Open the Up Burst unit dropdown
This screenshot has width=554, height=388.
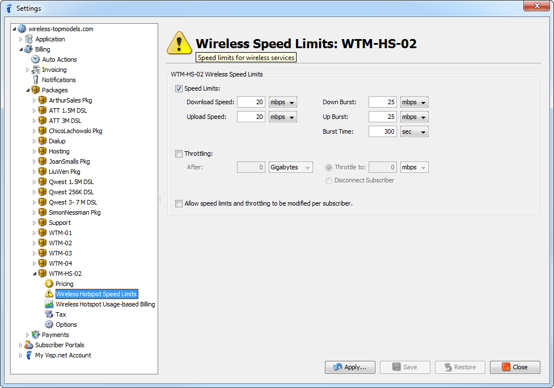[x=414, y=117]
